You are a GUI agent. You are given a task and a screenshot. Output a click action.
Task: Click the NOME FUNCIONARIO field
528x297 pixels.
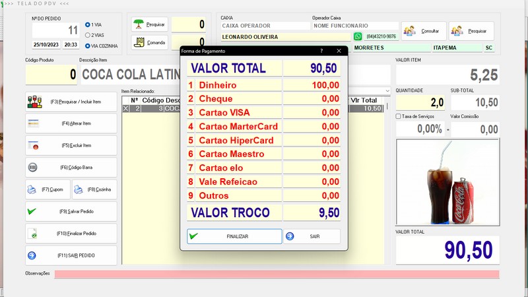[355, 26]
